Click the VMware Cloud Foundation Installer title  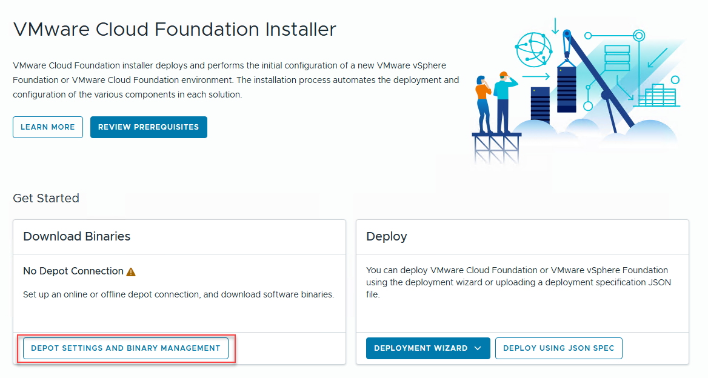click(x=175, y=29)
